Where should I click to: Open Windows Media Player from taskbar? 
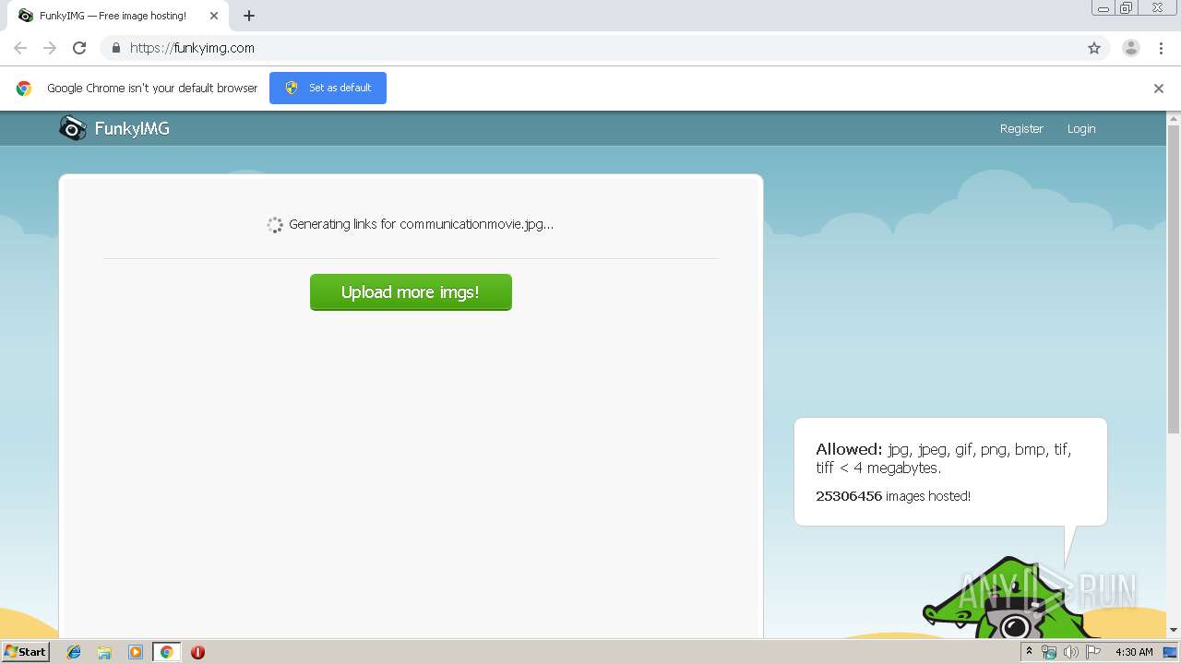[x=136, y=652]
